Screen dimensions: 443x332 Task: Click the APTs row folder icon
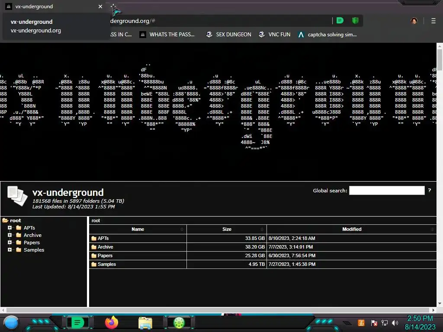coord(94,238)
